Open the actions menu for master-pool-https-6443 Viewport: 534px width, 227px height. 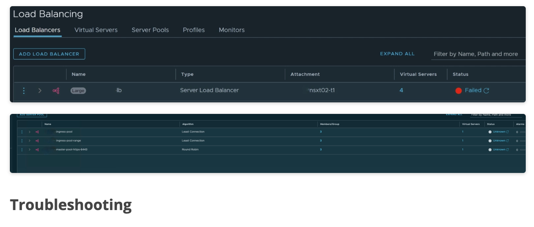click(22, 149)
